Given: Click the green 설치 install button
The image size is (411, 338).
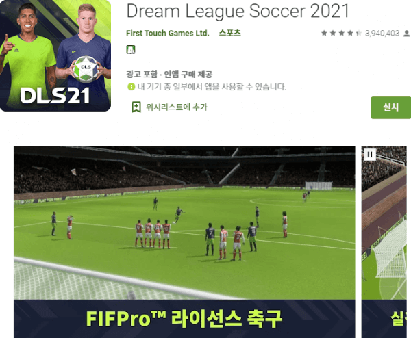Looking at the screenshot, I should (391, 107).
